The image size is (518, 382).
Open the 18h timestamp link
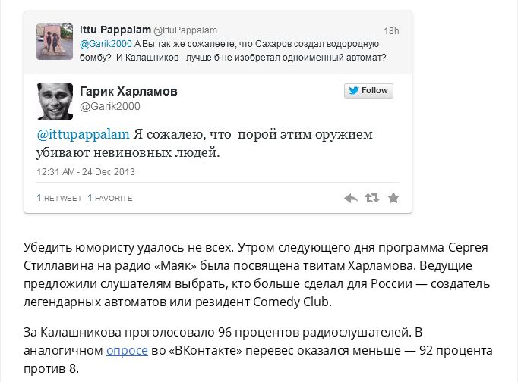[391, 31]
